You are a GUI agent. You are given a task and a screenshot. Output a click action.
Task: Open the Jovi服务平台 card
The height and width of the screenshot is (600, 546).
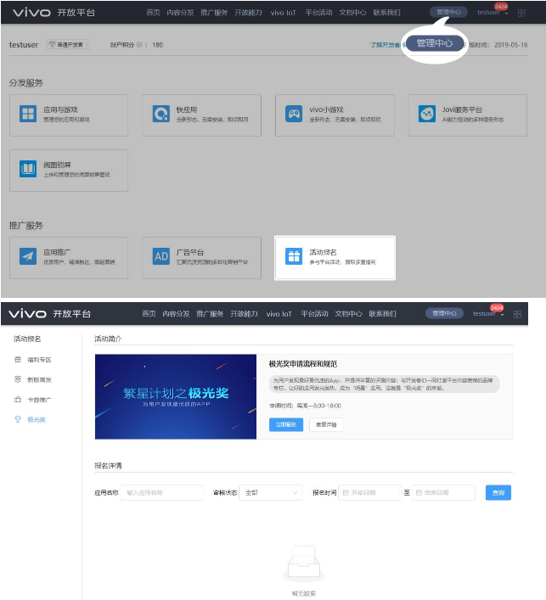[468, 115]
